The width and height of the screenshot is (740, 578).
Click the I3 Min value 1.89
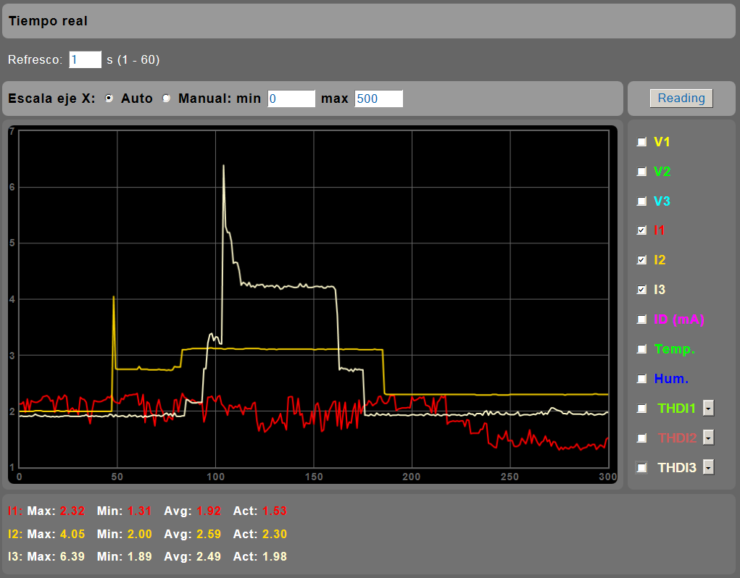[x=139, y=557]
